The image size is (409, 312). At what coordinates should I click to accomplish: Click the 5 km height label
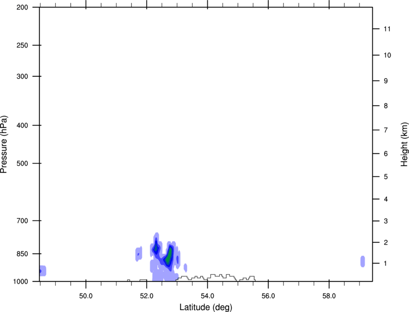pyautogui.click(x=386, y=177)
